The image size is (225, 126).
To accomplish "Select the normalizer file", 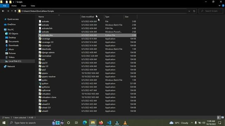I will click(46, 56).
